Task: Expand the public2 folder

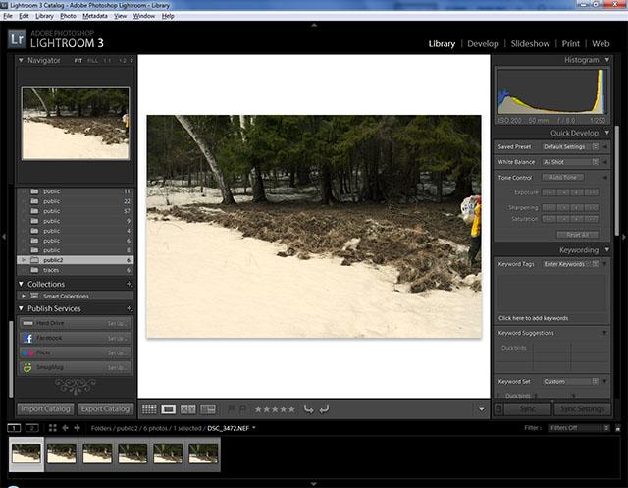Action: point(24,260)
